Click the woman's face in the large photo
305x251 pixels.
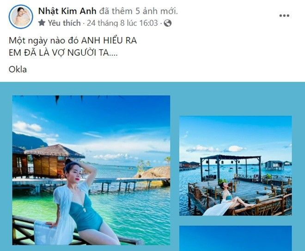click(73, 173)
